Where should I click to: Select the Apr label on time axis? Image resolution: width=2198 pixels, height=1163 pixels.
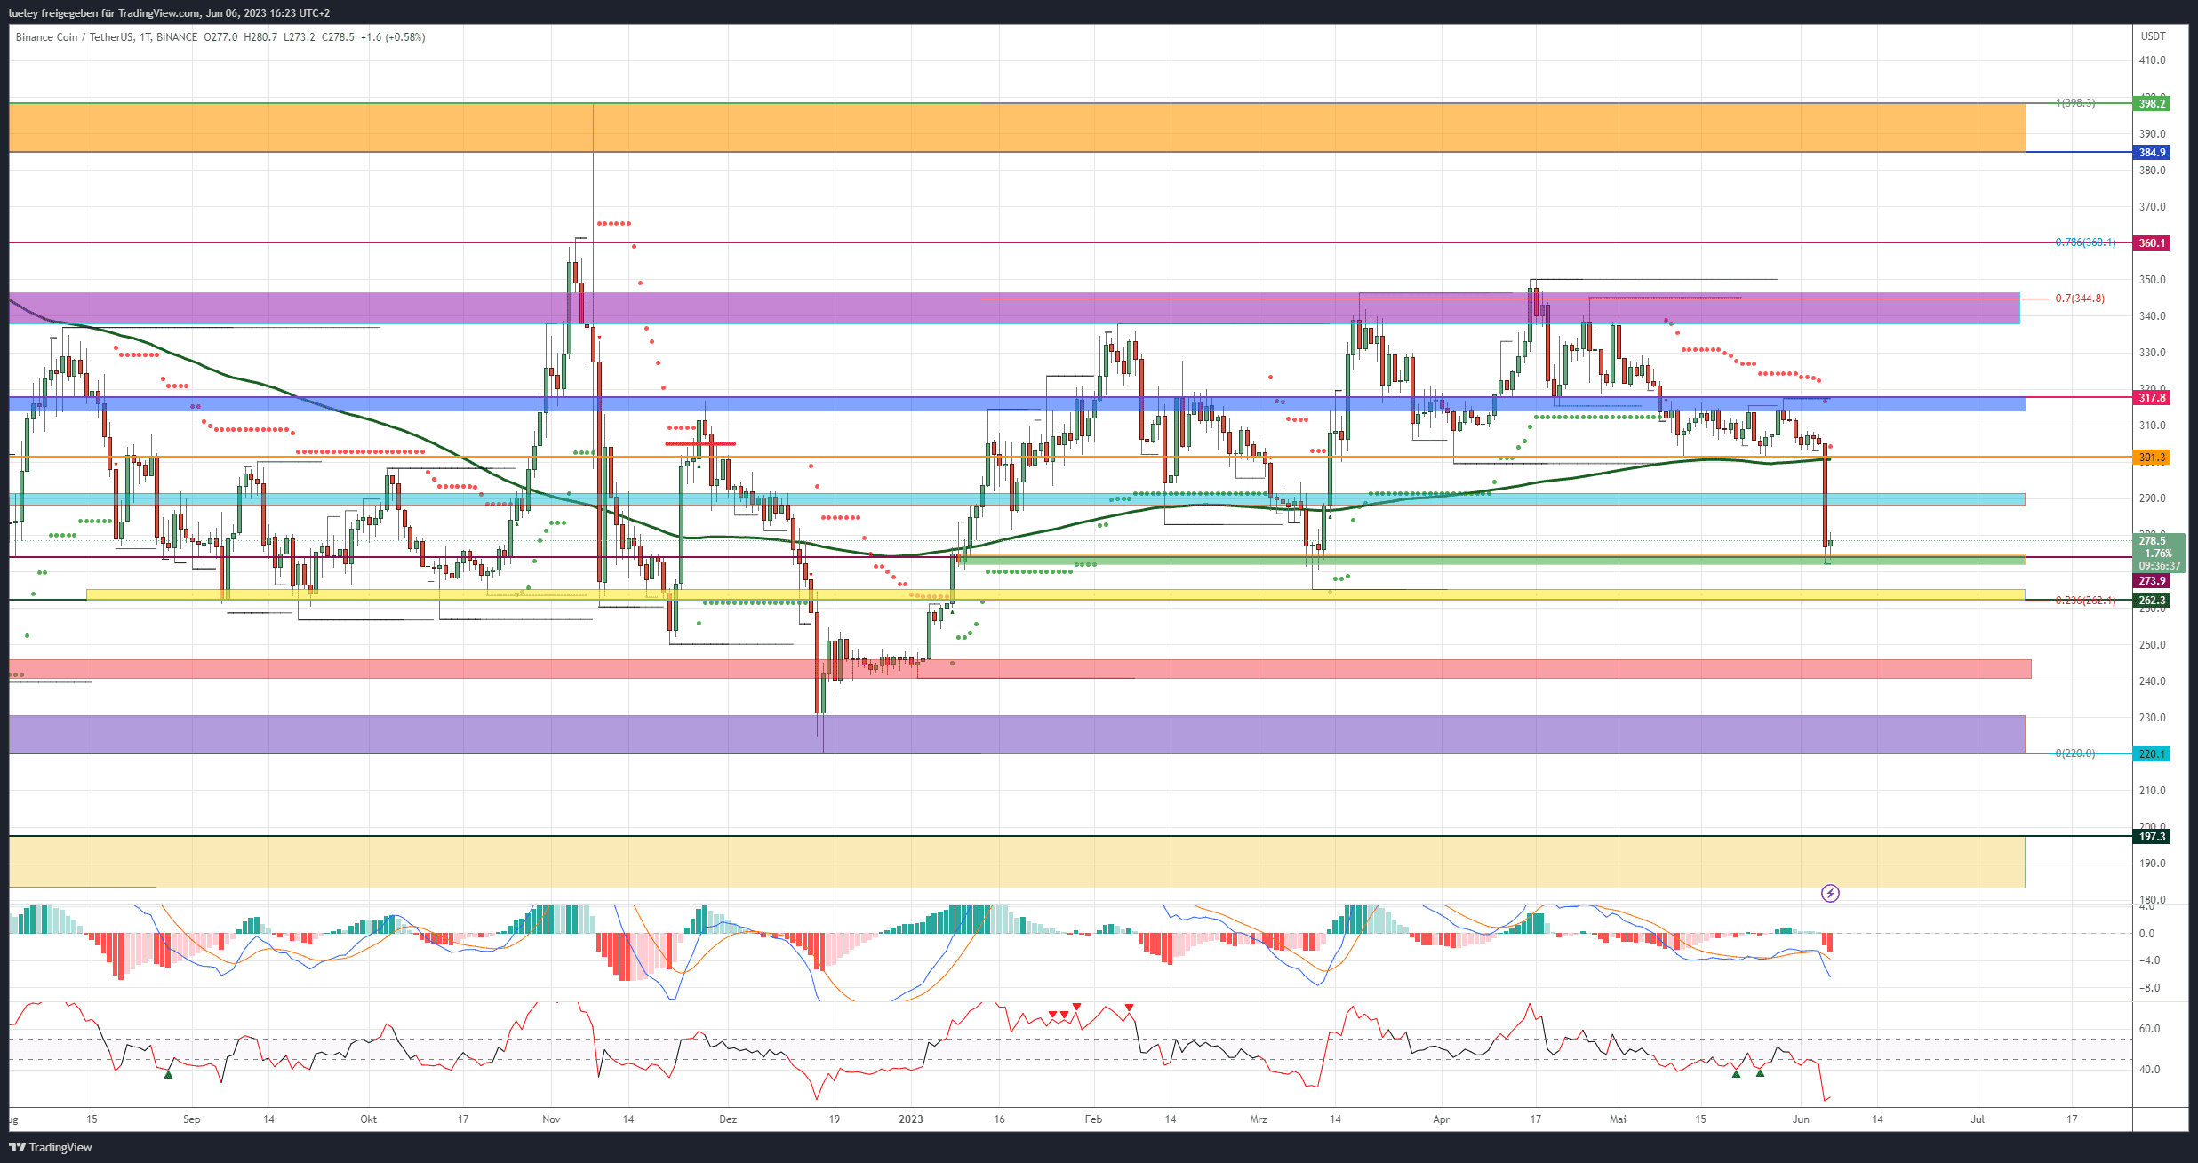(1441, 1119)
